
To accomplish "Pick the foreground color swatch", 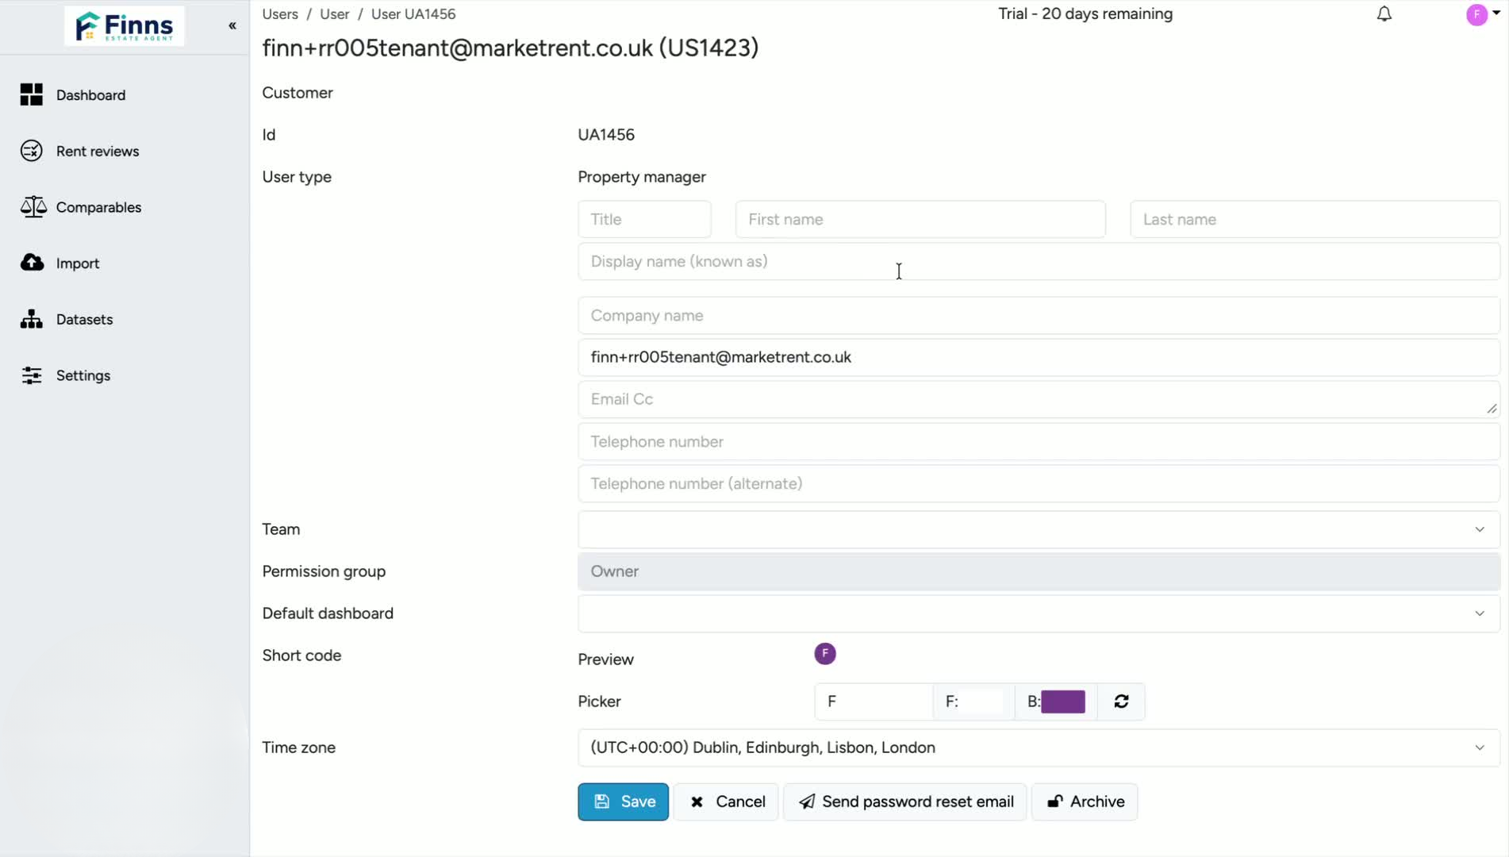I will [x=981, y=701].
